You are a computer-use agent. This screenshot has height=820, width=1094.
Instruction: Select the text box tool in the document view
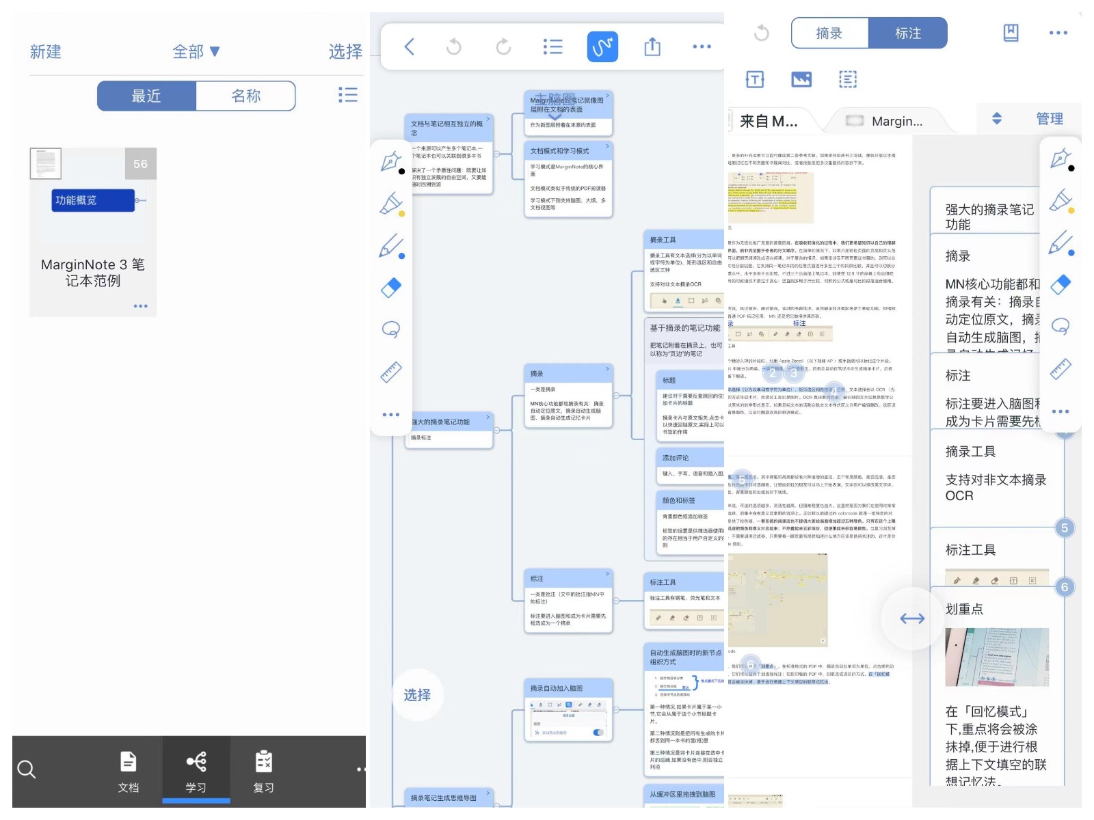coord(755,79)
